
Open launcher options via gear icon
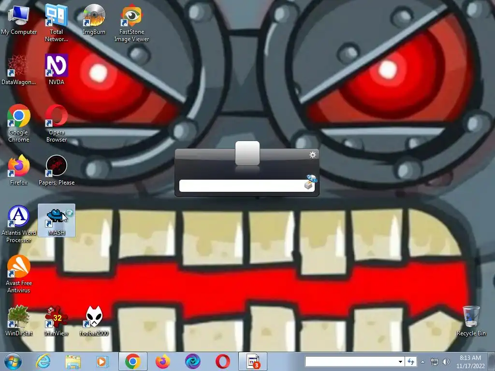tap(313, 155)
